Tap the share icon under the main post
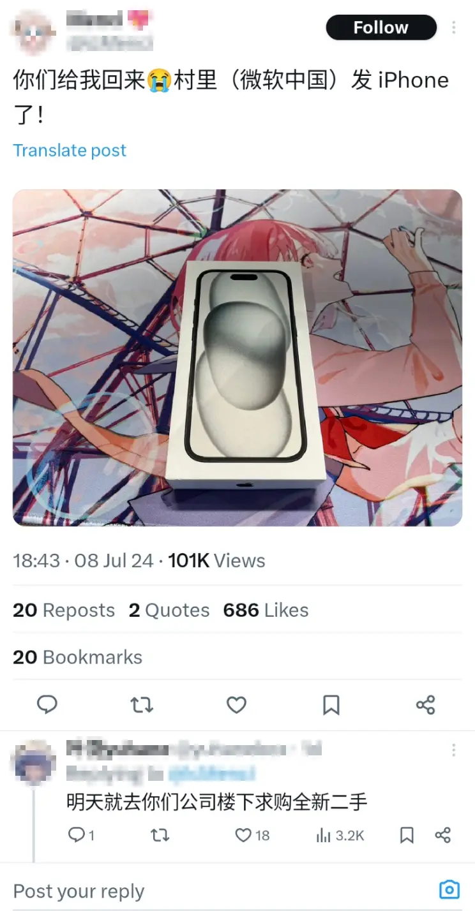Viewport: 475px width, 911px height. pyautogui.click(x=425, y=704)
